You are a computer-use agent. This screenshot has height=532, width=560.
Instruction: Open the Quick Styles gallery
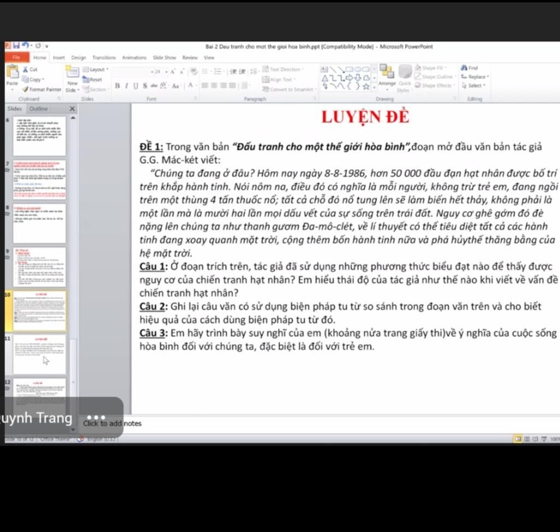pos(405,79)
